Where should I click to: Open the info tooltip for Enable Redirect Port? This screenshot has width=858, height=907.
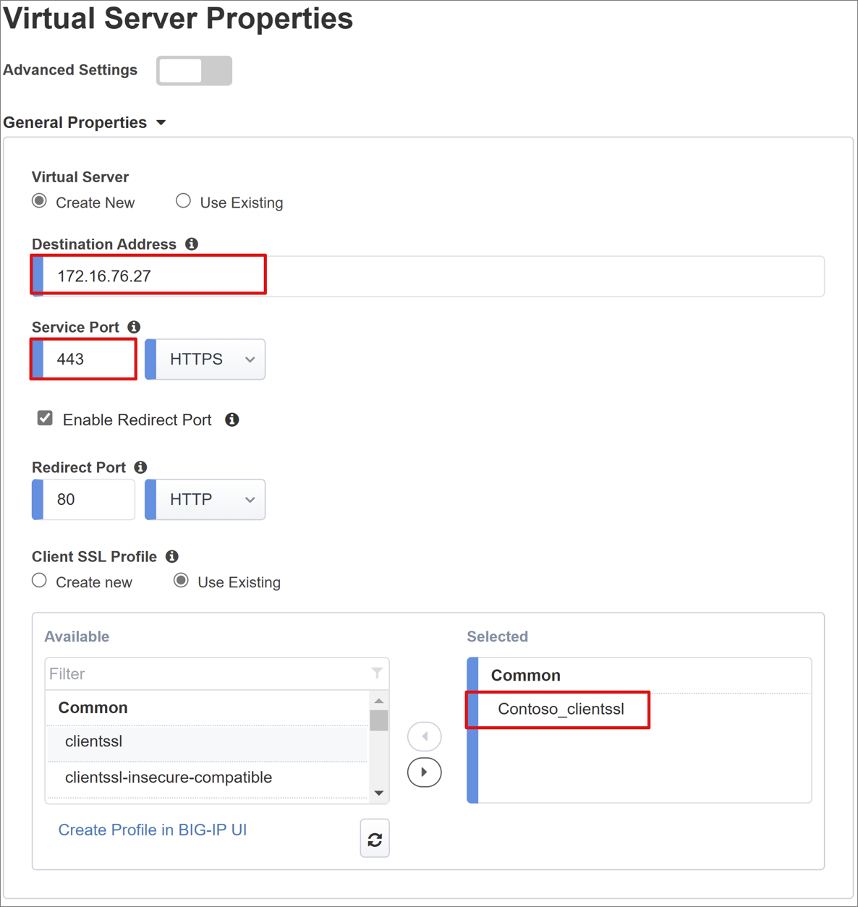point(232,420)
